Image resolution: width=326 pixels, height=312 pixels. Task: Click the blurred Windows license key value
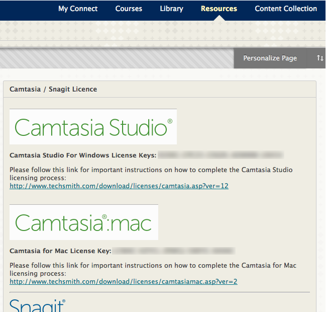tap(221, 155)
